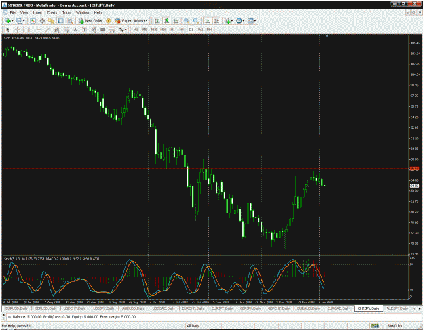
Task: Select the Horizontal Line tool
Action: [x=38, y=30]
